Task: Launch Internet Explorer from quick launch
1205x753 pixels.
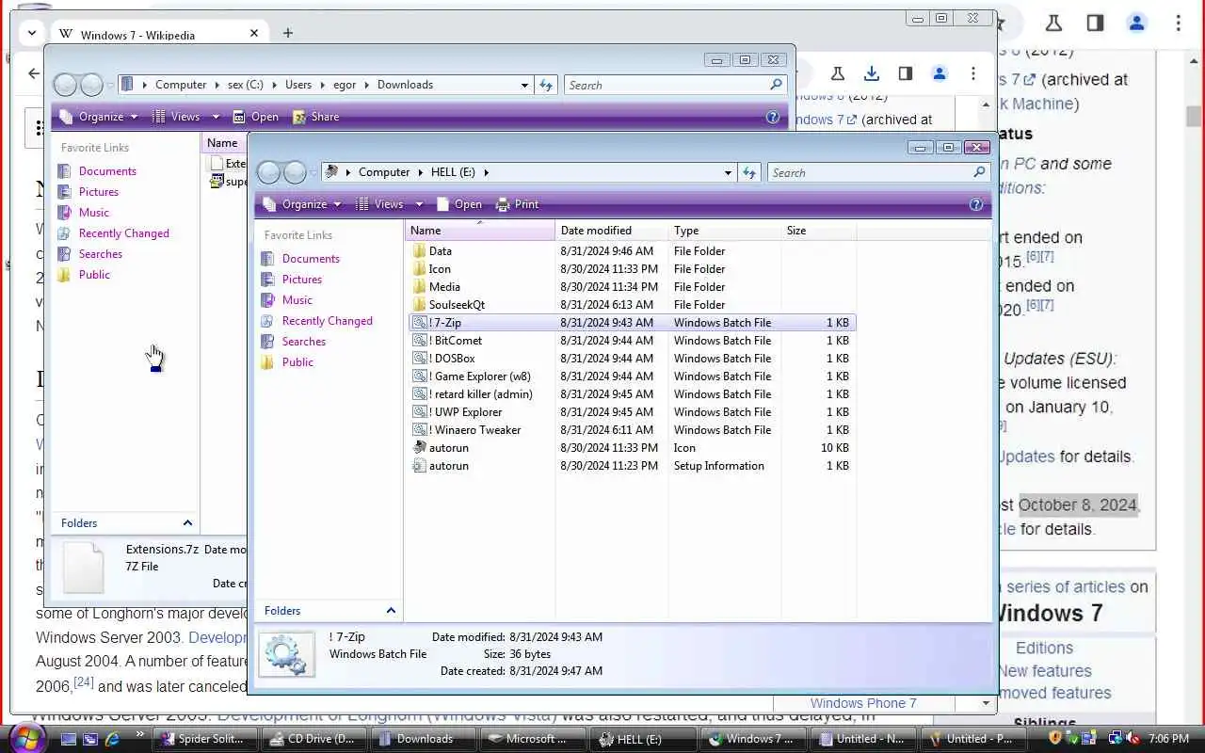Action: 113,739
